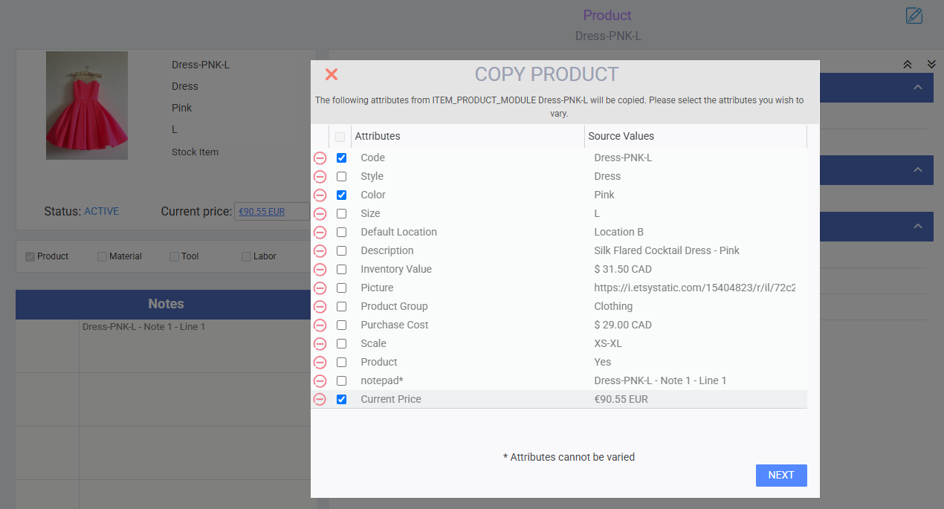Tick the Scale attribute checkbox
The height and width of the screenshot is (509, 944).
click(342, 344)
